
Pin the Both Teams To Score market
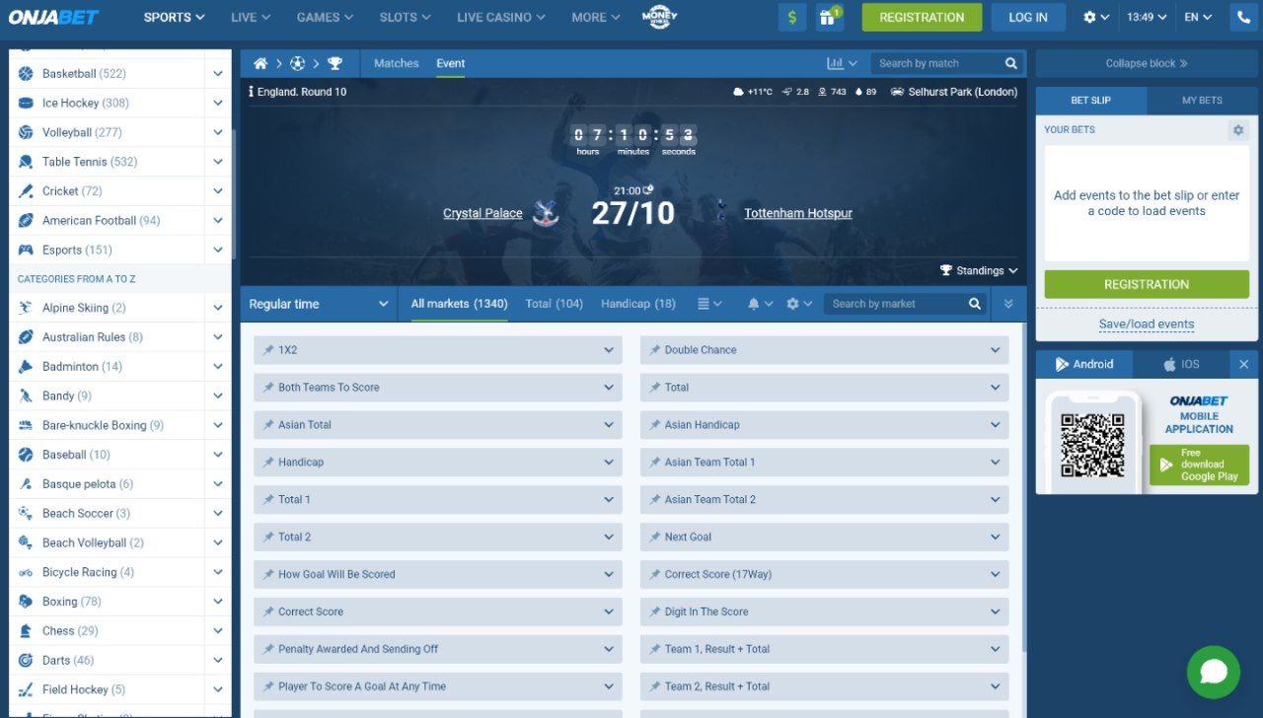coord(267,388)
